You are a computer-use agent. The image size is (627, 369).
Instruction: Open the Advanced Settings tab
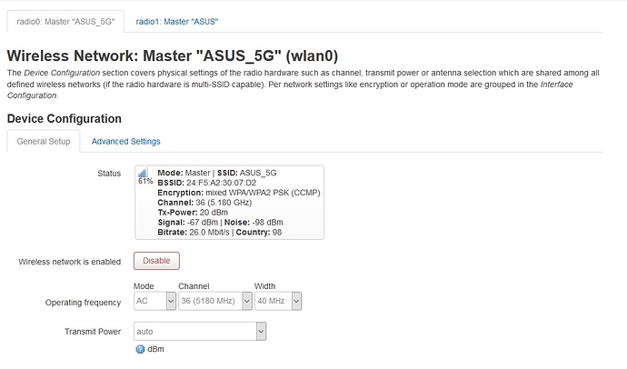(x=126, y=142)
